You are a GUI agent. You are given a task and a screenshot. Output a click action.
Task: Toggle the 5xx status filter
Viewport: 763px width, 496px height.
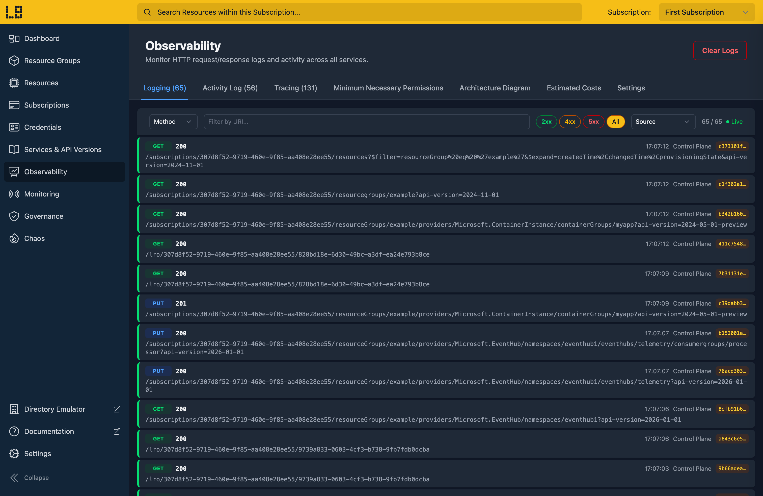pyautogui.click(x=593, y=121)
